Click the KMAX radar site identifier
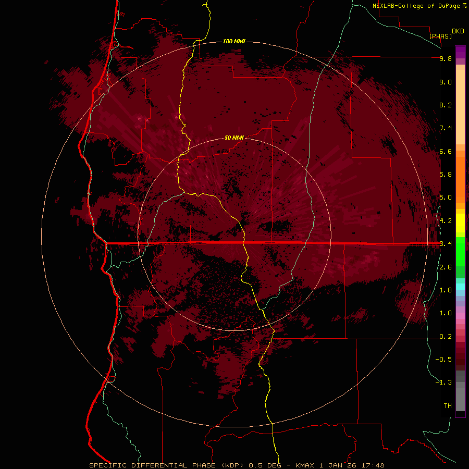Viewport: 469px width, 469px height. [305, 465]
